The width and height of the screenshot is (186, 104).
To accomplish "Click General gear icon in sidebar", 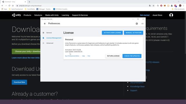I will 43,33.
